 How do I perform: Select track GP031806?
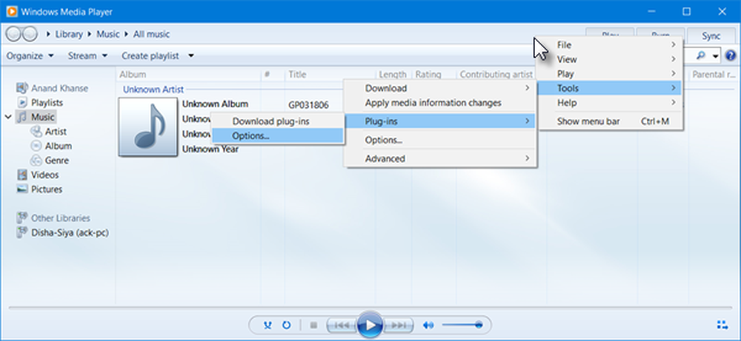[308, 105]
